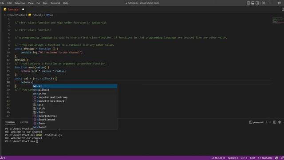The image size is (284, 160).
Task: Split the terminal
Action: pyautogui.click(x=275, y=122)
